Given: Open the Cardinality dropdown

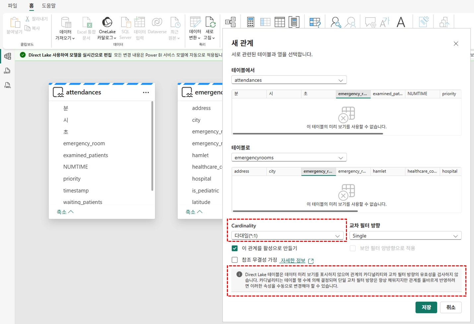Looking at the screenshot, I should [287, 236].
